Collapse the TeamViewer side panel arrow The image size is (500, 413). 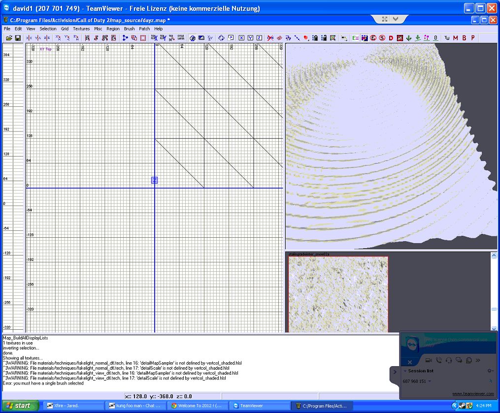tap(395, 372)
